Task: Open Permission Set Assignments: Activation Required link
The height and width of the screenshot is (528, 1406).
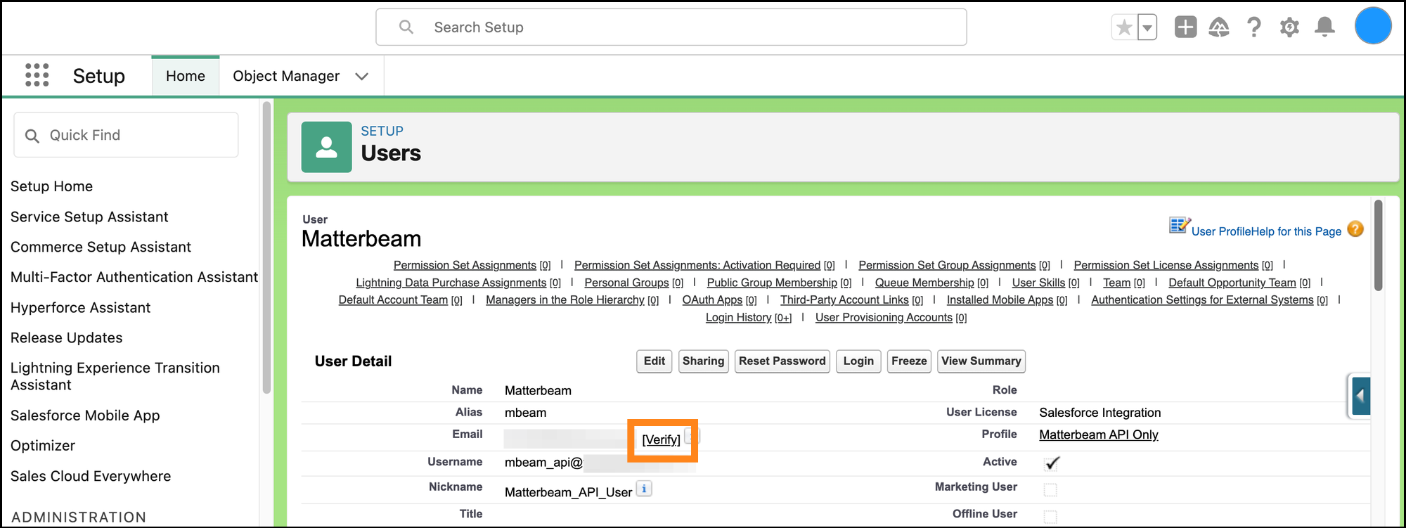Action: pyautogui.click(x=697, y=265)
